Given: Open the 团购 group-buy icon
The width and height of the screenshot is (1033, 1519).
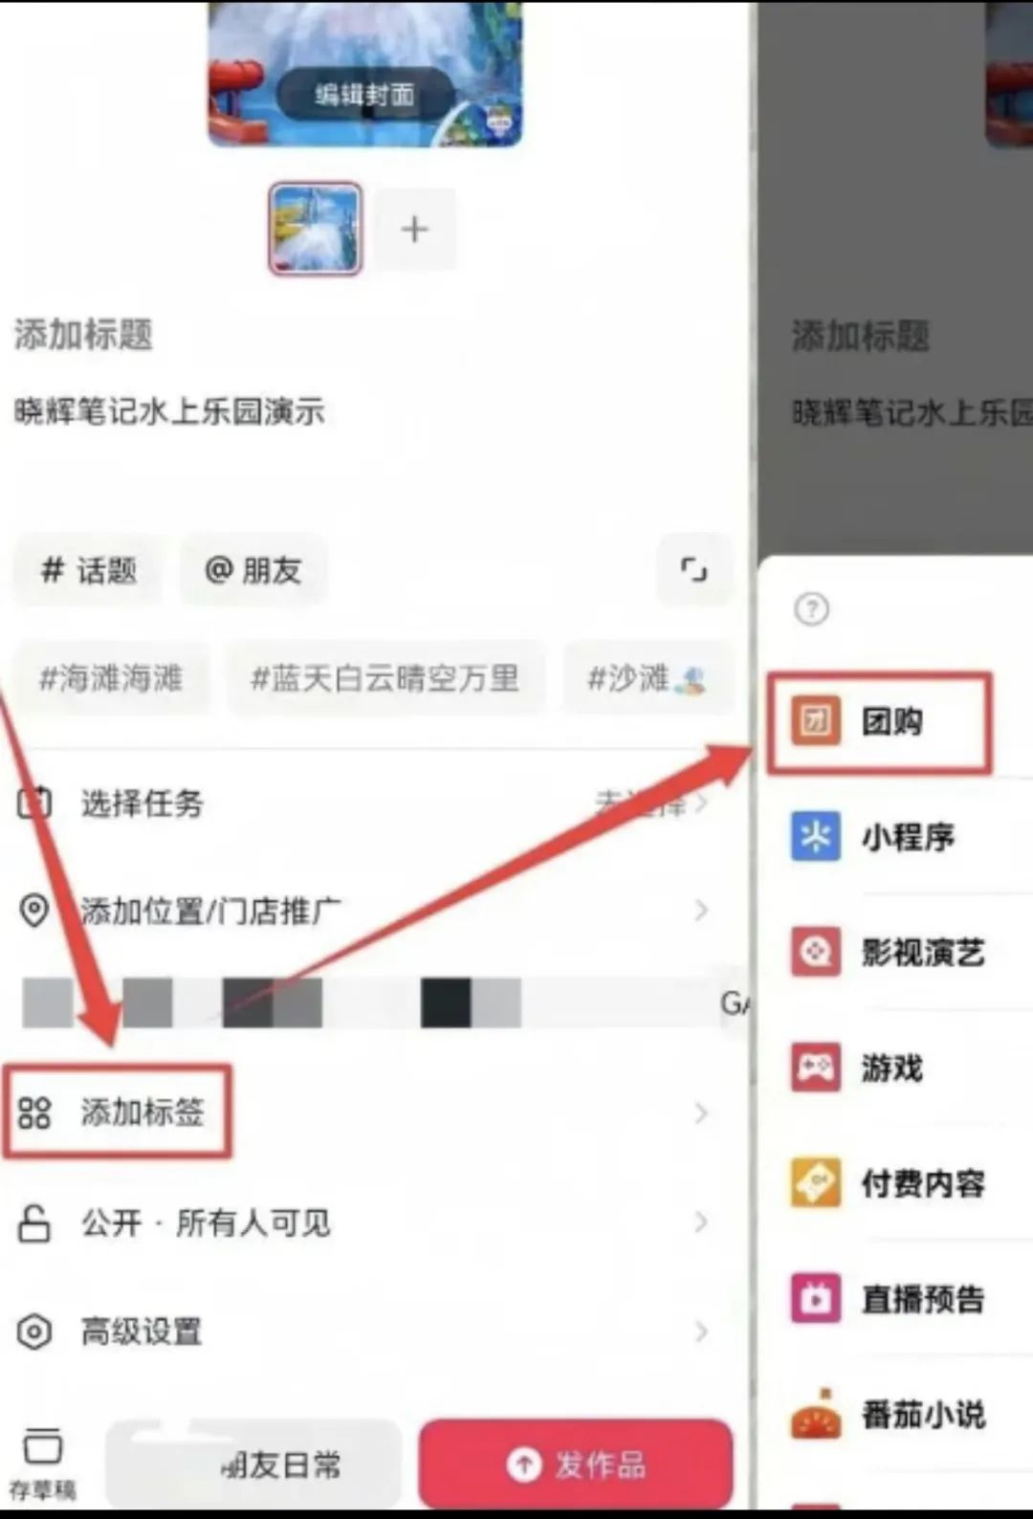Looking at the screenshot, I should click(x=816, y=720).
